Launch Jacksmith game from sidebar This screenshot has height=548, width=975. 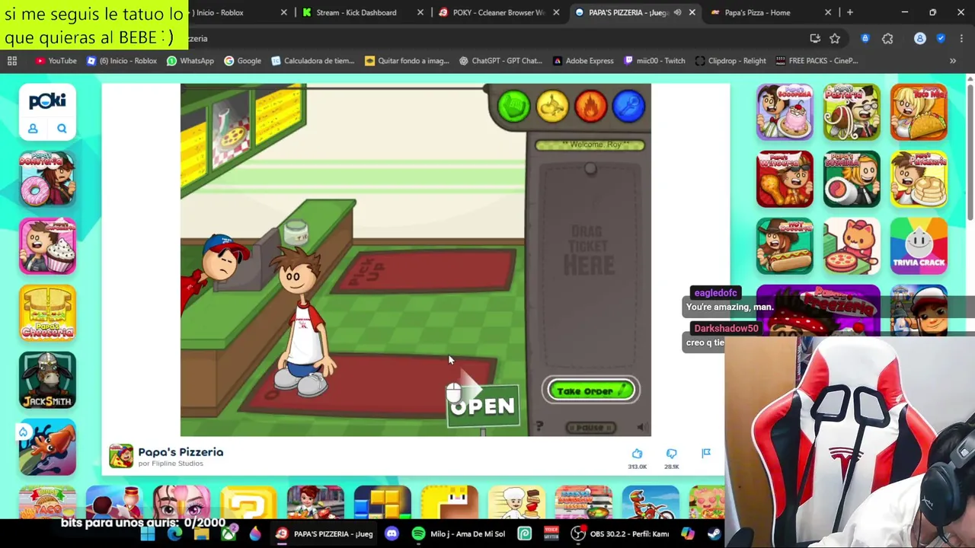click(47, 380)
